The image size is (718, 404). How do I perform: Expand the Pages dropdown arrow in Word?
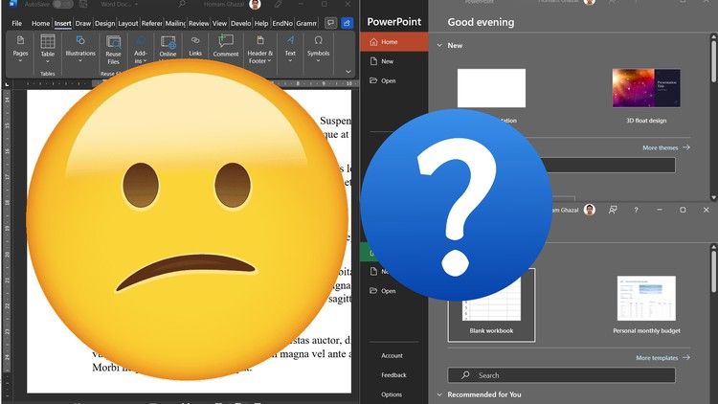20,60
